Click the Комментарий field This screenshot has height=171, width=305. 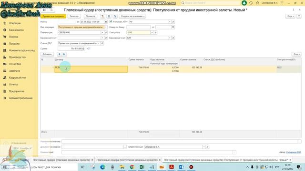(x=147, y=152)
